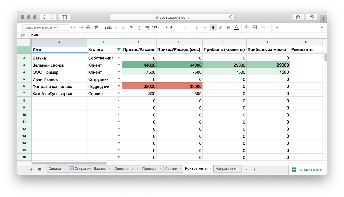This screenshot has height=197, width=344.
Task: Click the Safari share icon
Action: 298,17
